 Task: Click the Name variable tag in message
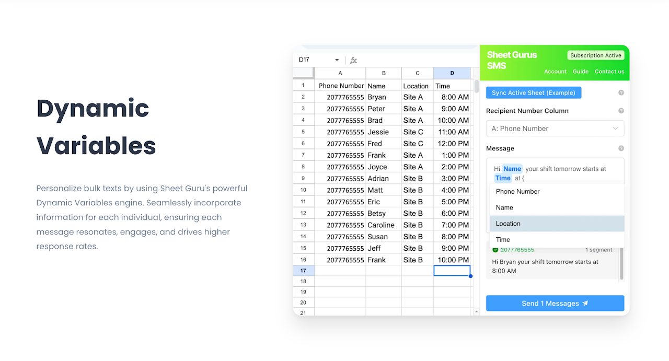coord(512,169)
